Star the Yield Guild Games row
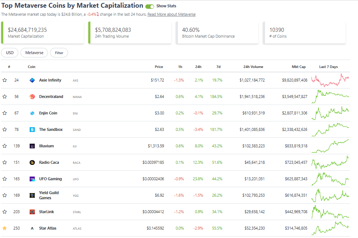The height and width of the screenshot is (238, 358). [x=4, y=195]
